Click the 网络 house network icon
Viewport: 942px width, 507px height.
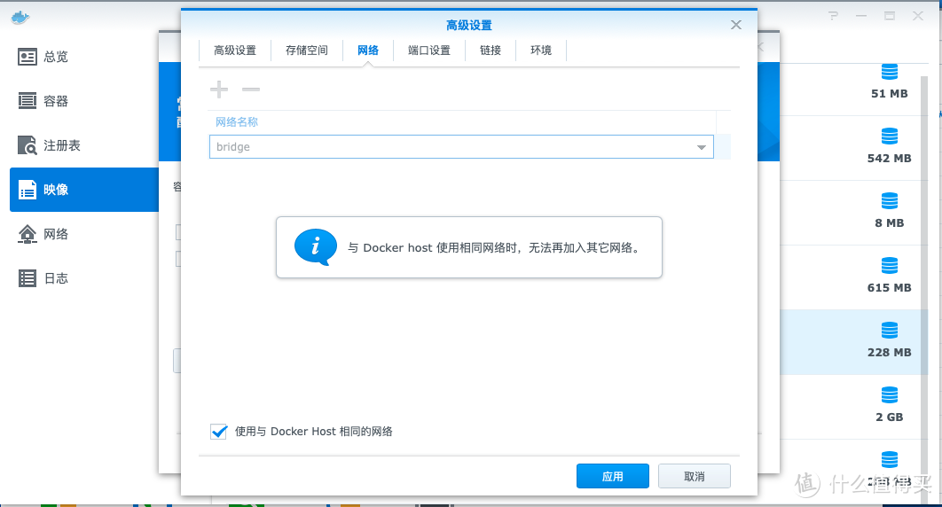(x=27, y=234)
